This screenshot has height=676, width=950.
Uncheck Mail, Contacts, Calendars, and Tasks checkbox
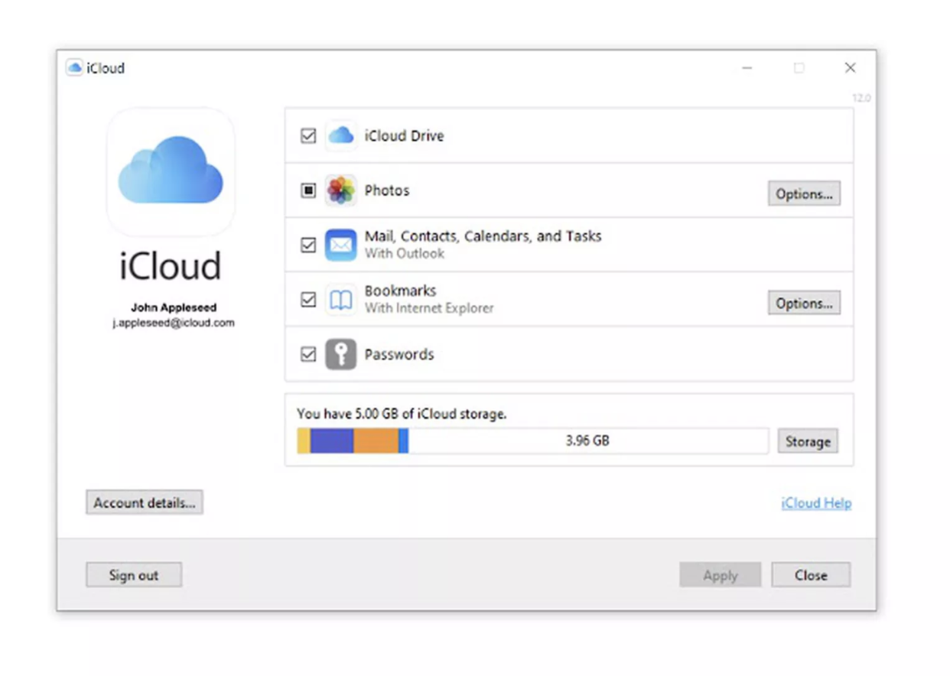308,245
